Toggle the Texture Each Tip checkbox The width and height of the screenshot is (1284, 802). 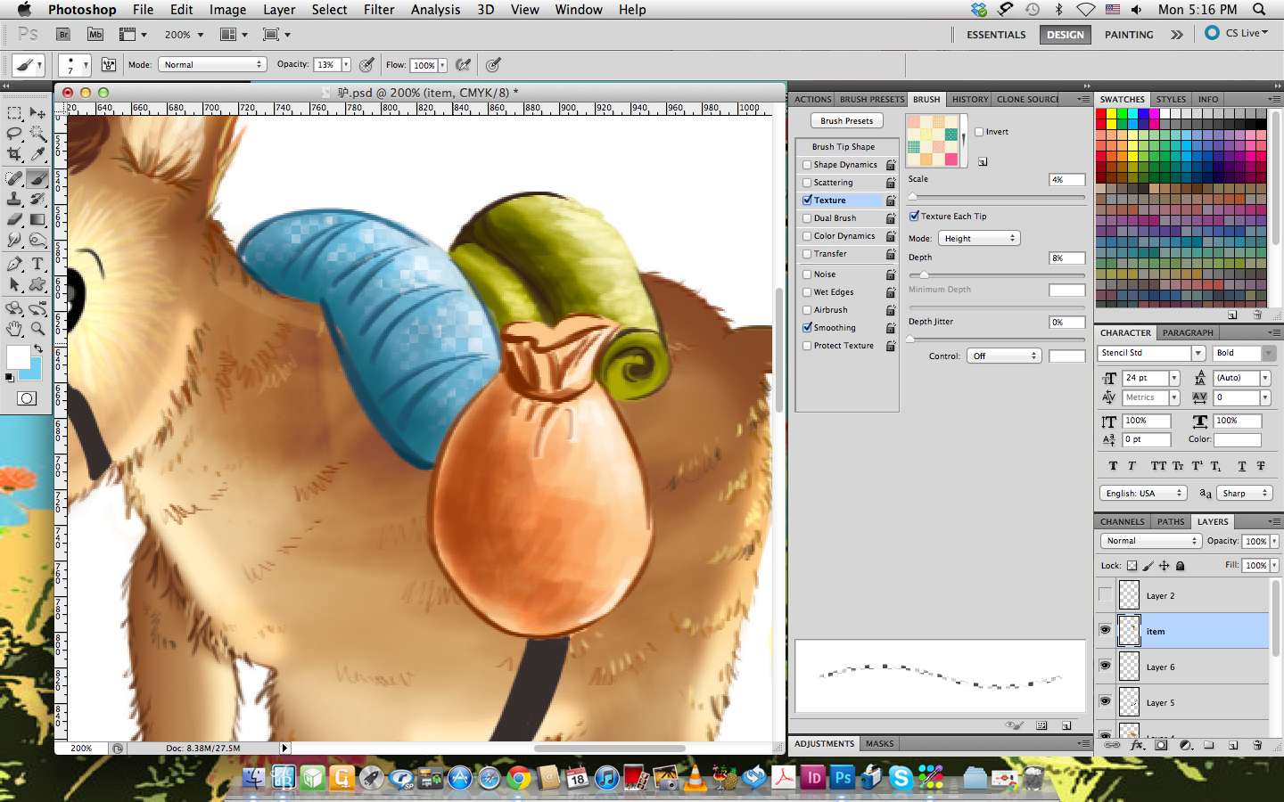click(x=914, y=216)
